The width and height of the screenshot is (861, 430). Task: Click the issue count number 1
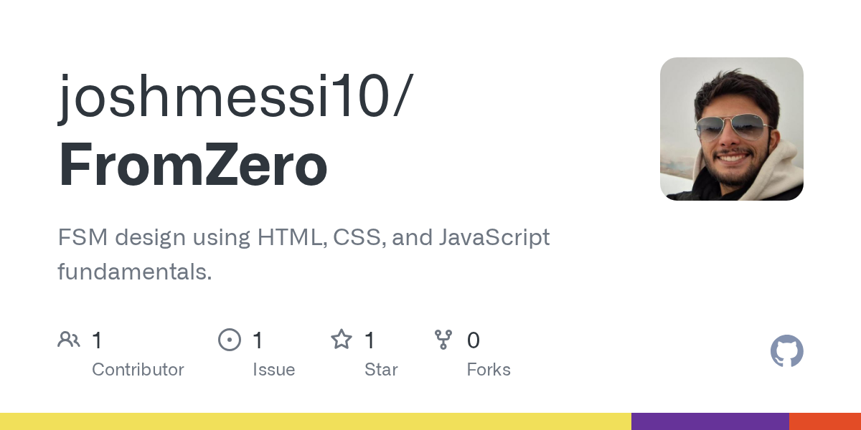tap(258, 340)
